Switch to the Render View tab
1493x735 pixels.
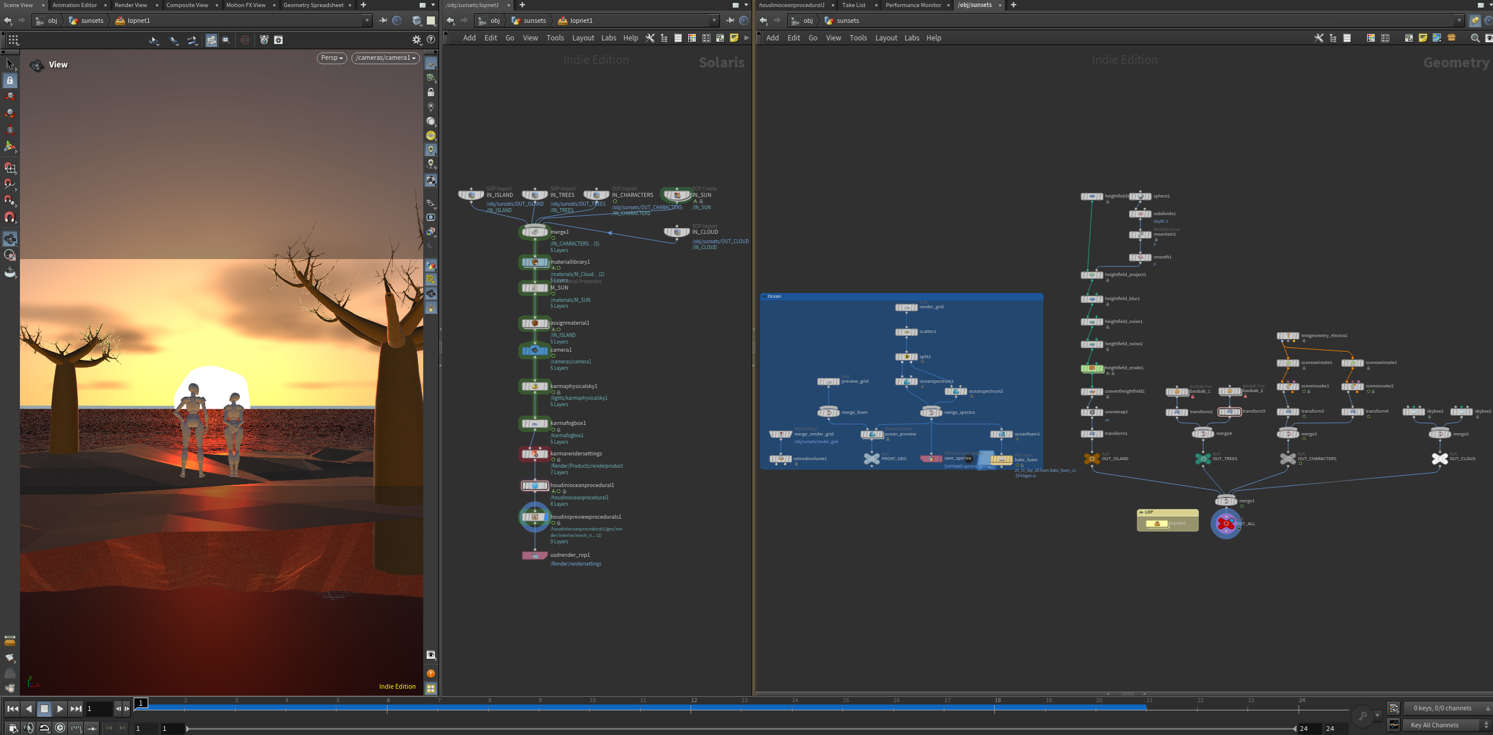pyautogui.click(x=131, y=5)
